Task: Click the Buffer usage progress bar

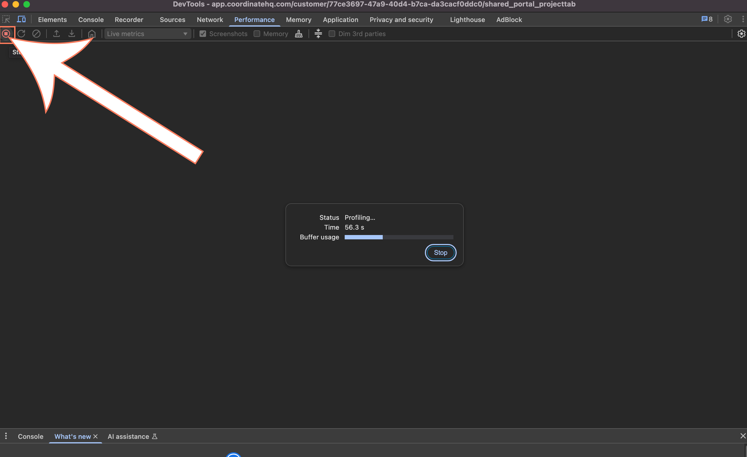Action: tap(399, 237)
